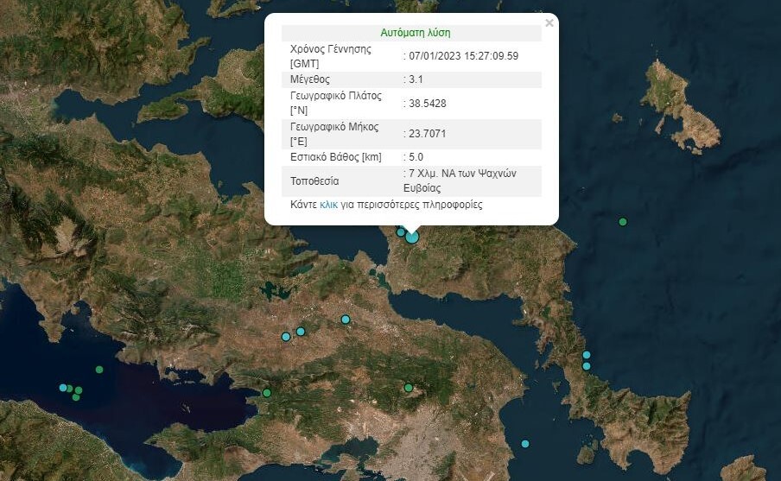Viewport: 781px width, 481px height.
Task: Open the 'κλικ' link for more information
Action: (328, 206)
